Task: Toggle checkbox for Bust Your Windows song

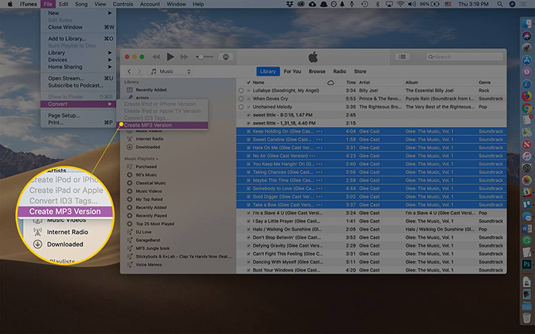Action: [x=249, y=269]
